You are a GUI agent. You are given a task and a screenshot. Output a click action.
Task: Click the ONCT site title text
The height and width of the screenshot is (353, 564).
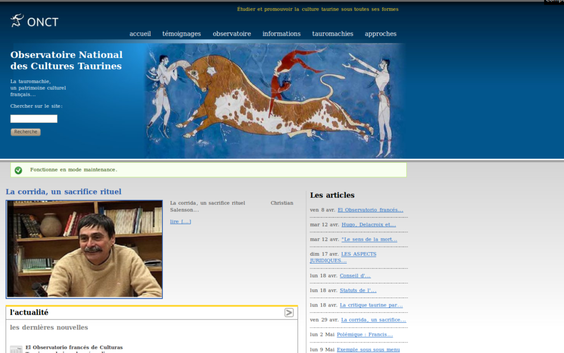[x=42, y=22]
